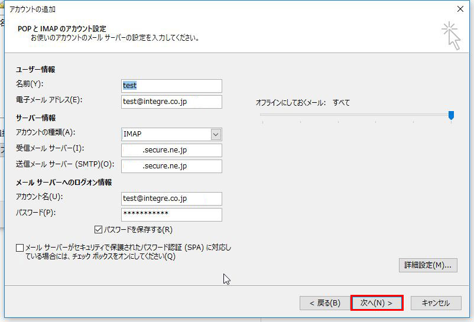Open 詳細設定(M)... settings button
The image size is (474, 322).
[428, 265]
